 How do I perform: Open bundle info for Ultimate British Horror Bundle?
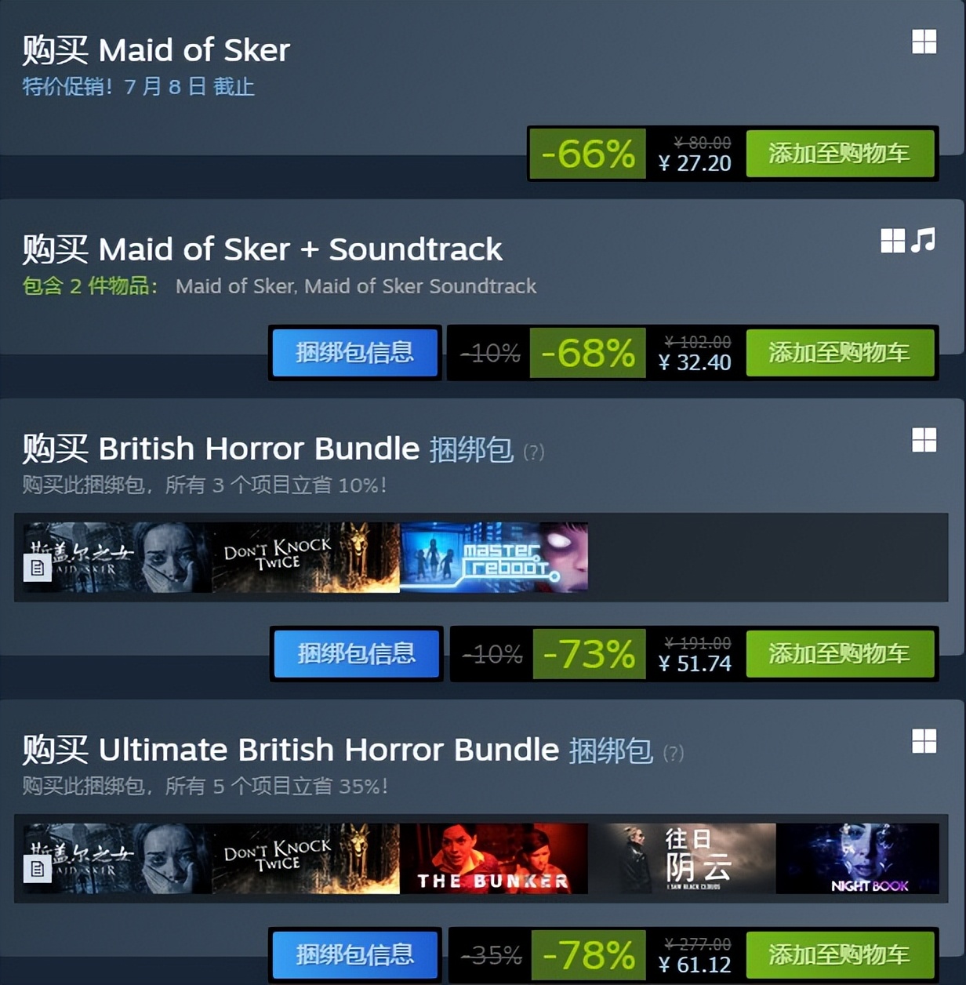click(x=355, y=955)
